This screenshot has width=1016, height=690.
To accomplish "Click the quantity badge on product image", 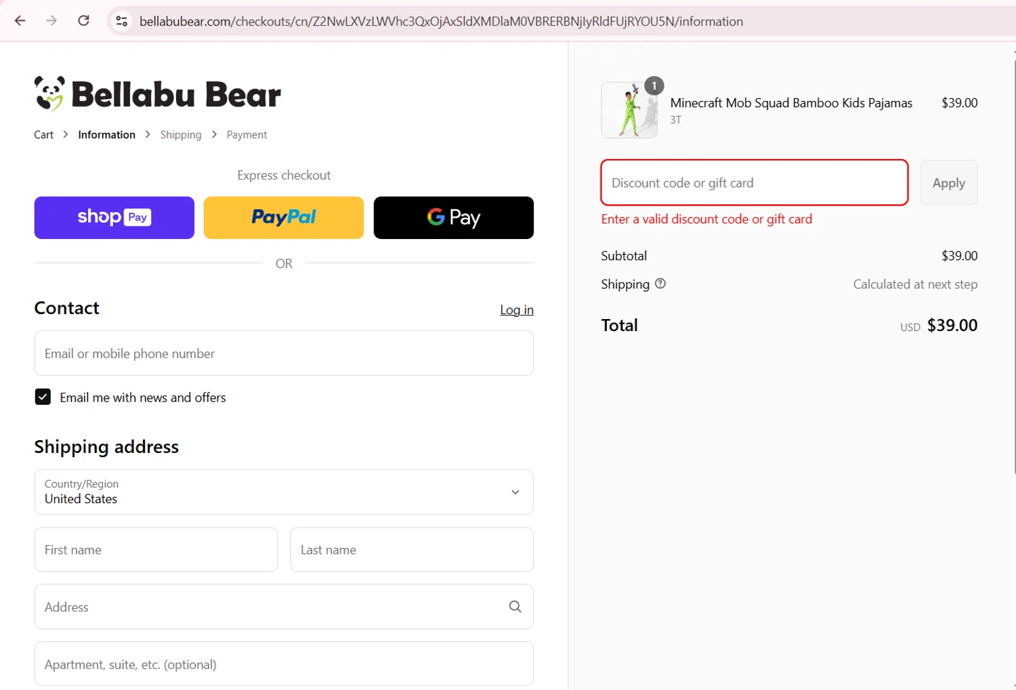I will click(654, 86).
